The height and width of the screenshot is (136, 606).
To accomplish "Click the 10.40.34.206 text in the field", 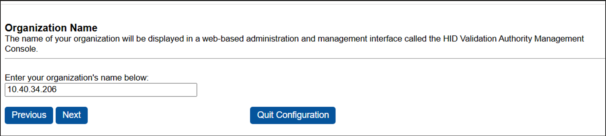I will (x=32, y=89).
